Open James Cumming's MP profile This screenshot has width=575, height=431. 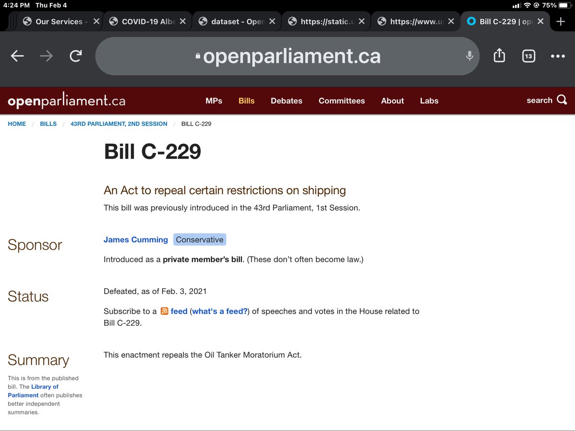coord(136,239)
